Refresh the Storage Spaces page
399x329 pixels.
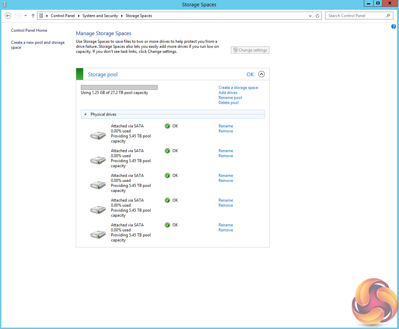point(317,16)
